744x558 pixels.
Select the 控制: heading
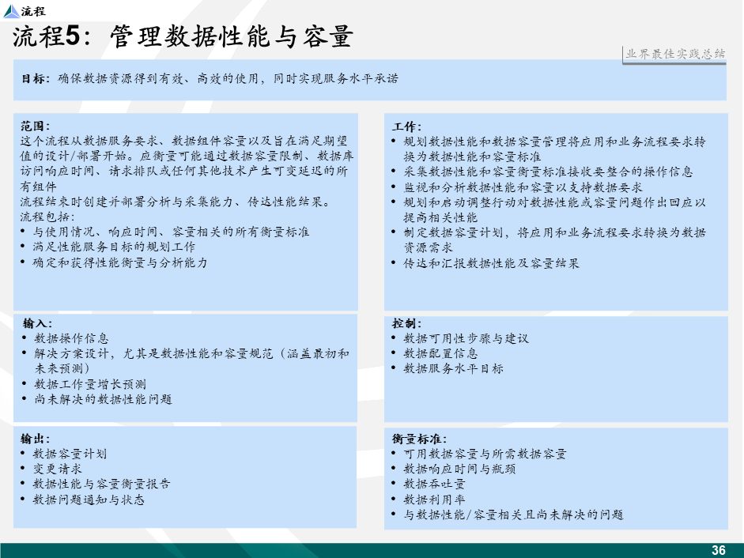point(406,323)
